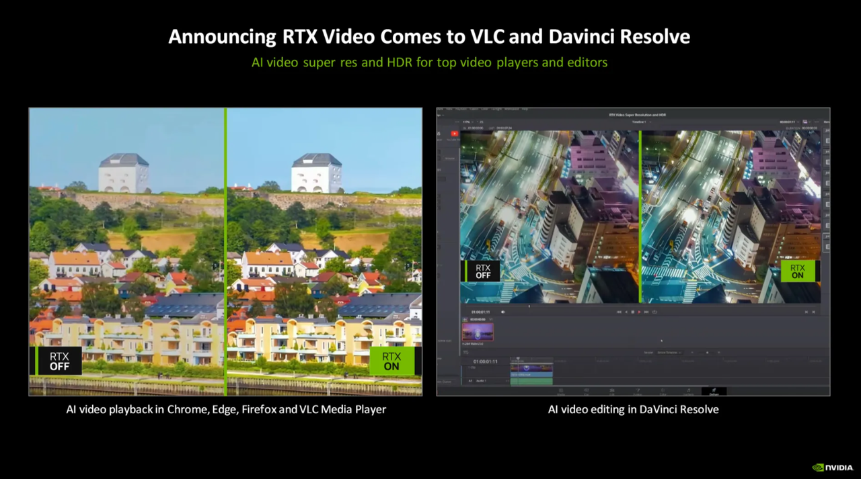The image size is (861, 479).
Task: Select the video clip on track V1
Action: 531,367
